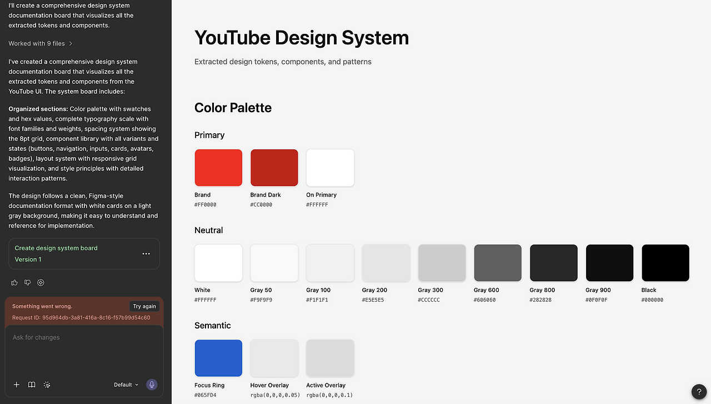
Task: Activate the sparkle cursor select tool
Action: [x=47, y=385]
